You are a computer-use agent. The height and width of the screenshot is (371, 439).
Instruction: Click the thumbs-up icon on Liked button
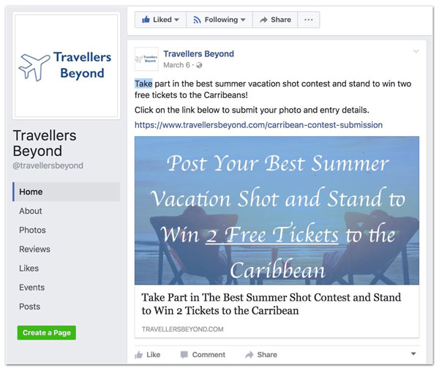(146, 19)
